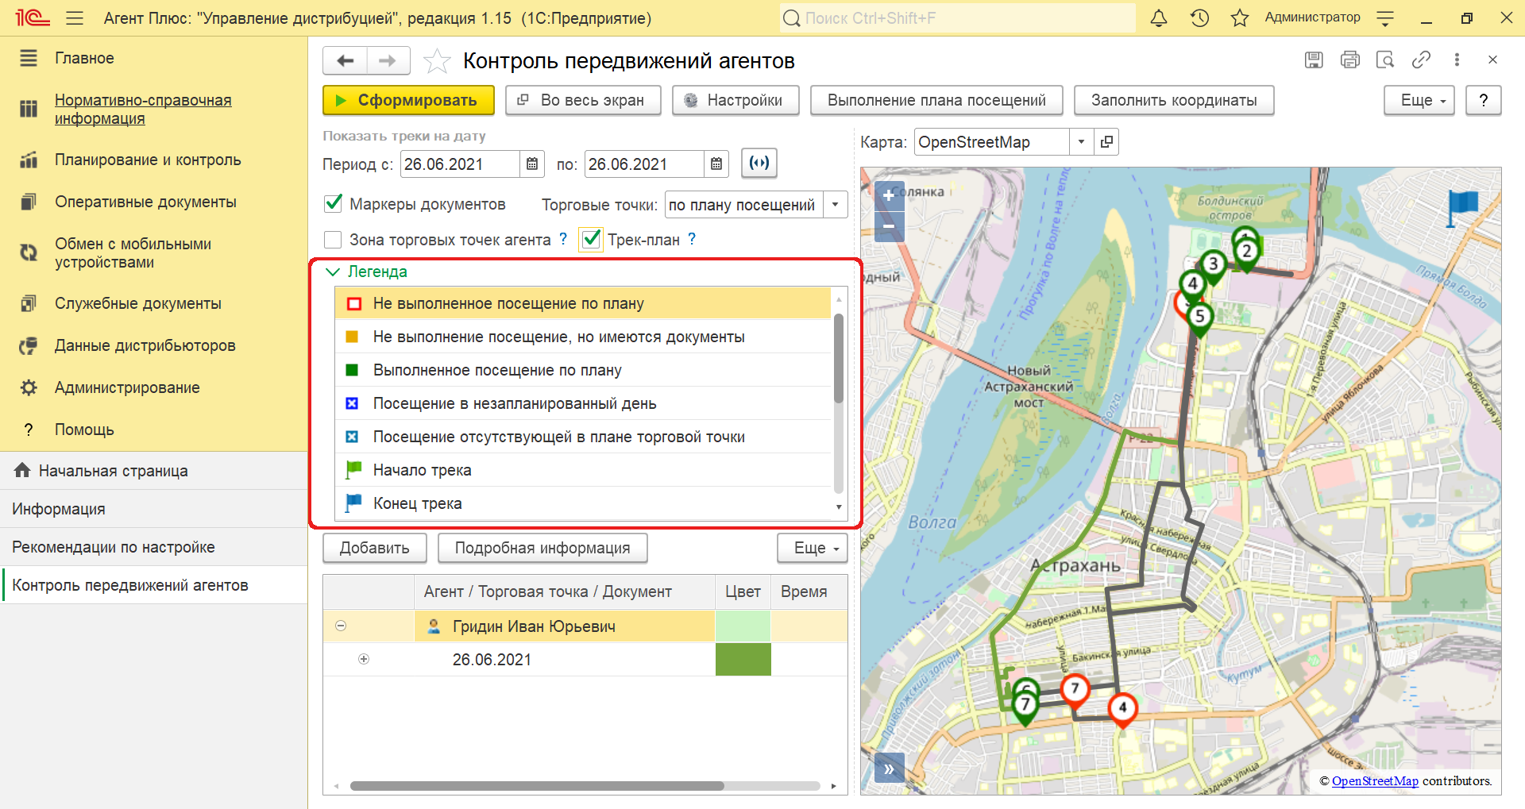This screenshot has width=1525, height=809.
Task: Click Сформировать button
Action: [x=408, y=100]
